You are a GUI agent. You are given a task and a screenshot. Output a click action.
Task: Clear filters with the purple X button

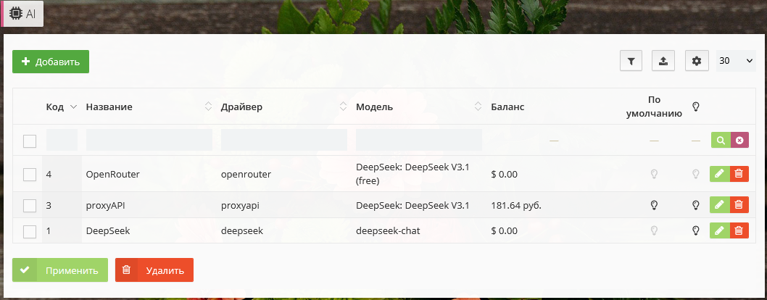[x=739, y=141]
